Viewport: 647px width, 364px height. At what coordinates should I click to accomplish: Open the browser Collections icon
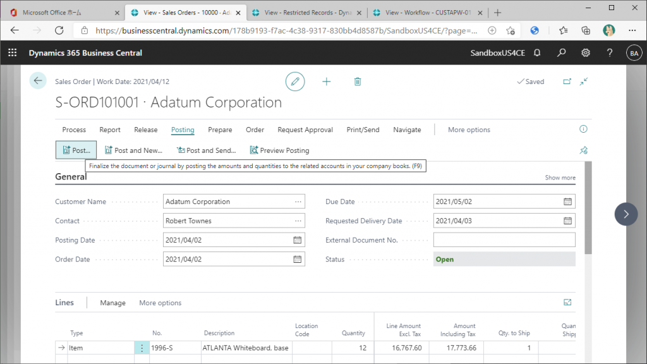(586, 30)
